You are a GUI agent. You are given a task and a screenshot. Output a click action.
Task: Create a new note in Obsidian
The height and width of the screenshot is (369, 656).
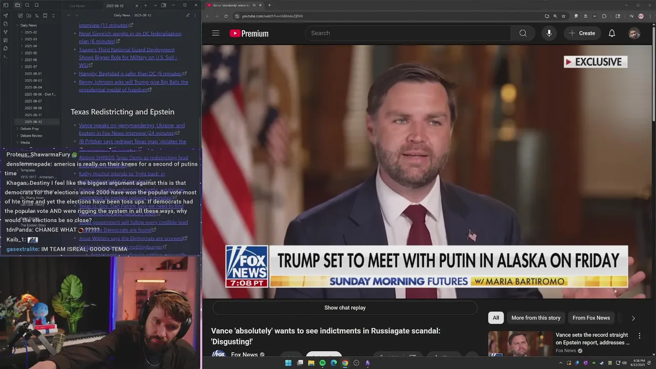20,15
